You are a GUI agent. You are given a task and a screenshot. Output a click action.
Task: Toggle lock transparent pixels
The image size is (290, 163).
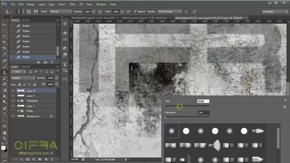pos(19,85)
